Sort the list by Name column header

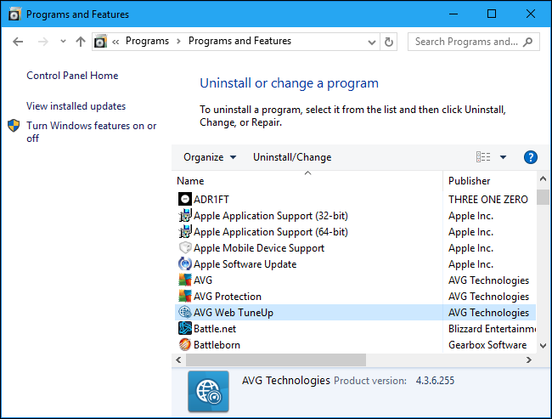click(190, 181)
